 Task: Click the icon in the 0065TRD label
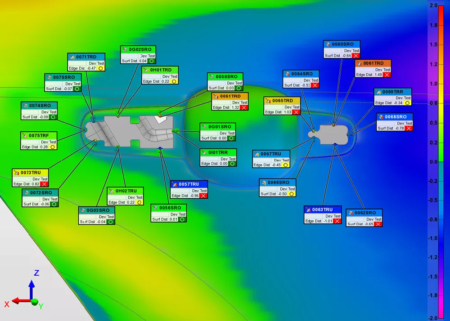click(268, 101)
